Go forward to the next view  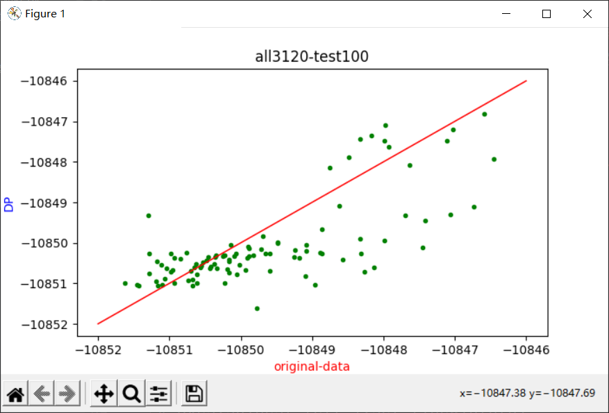pos(67,394)
